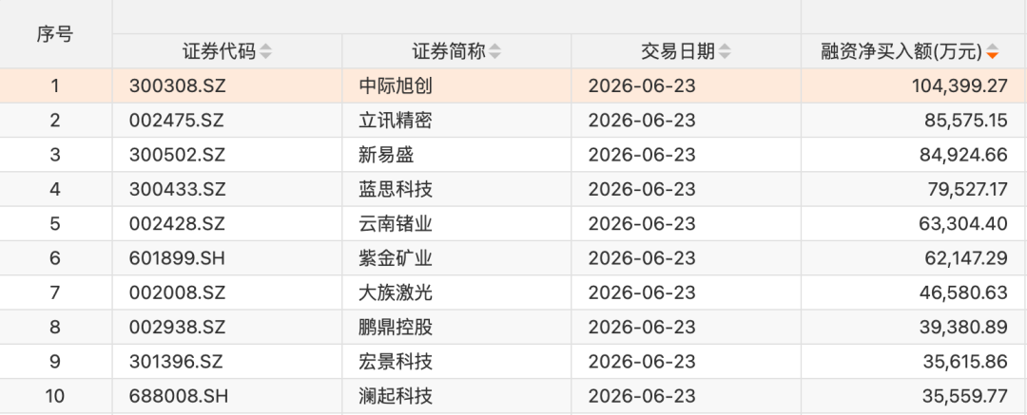This screenshot has height=415, width=1027.
Task: Open 中际旭创 stock entry
Action: coord(396,85)
